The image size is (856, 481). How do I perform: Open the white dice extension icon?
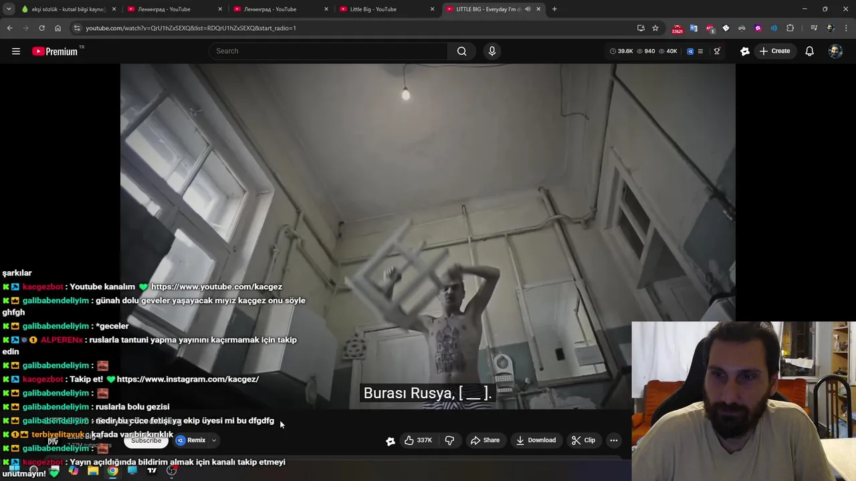(726, 28)
